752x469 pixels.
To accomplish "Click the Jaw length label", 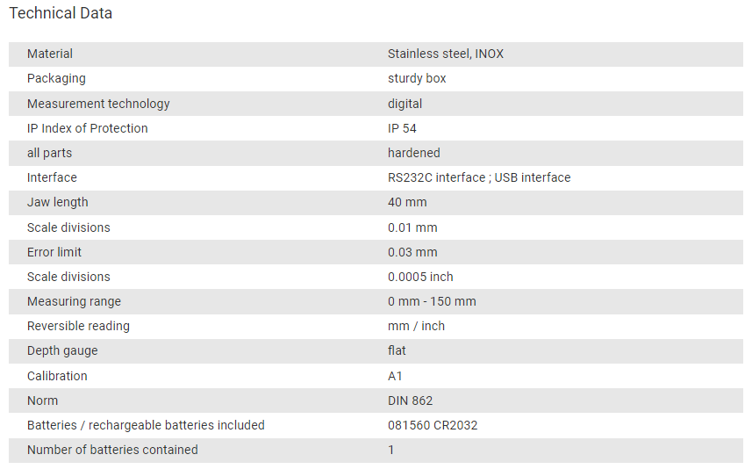I will 58,202.
